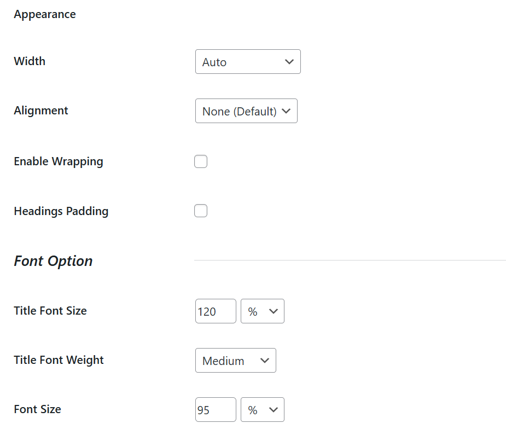
Task: Click the chevron arrow beside Medium
Action: [x=265, y=361]
